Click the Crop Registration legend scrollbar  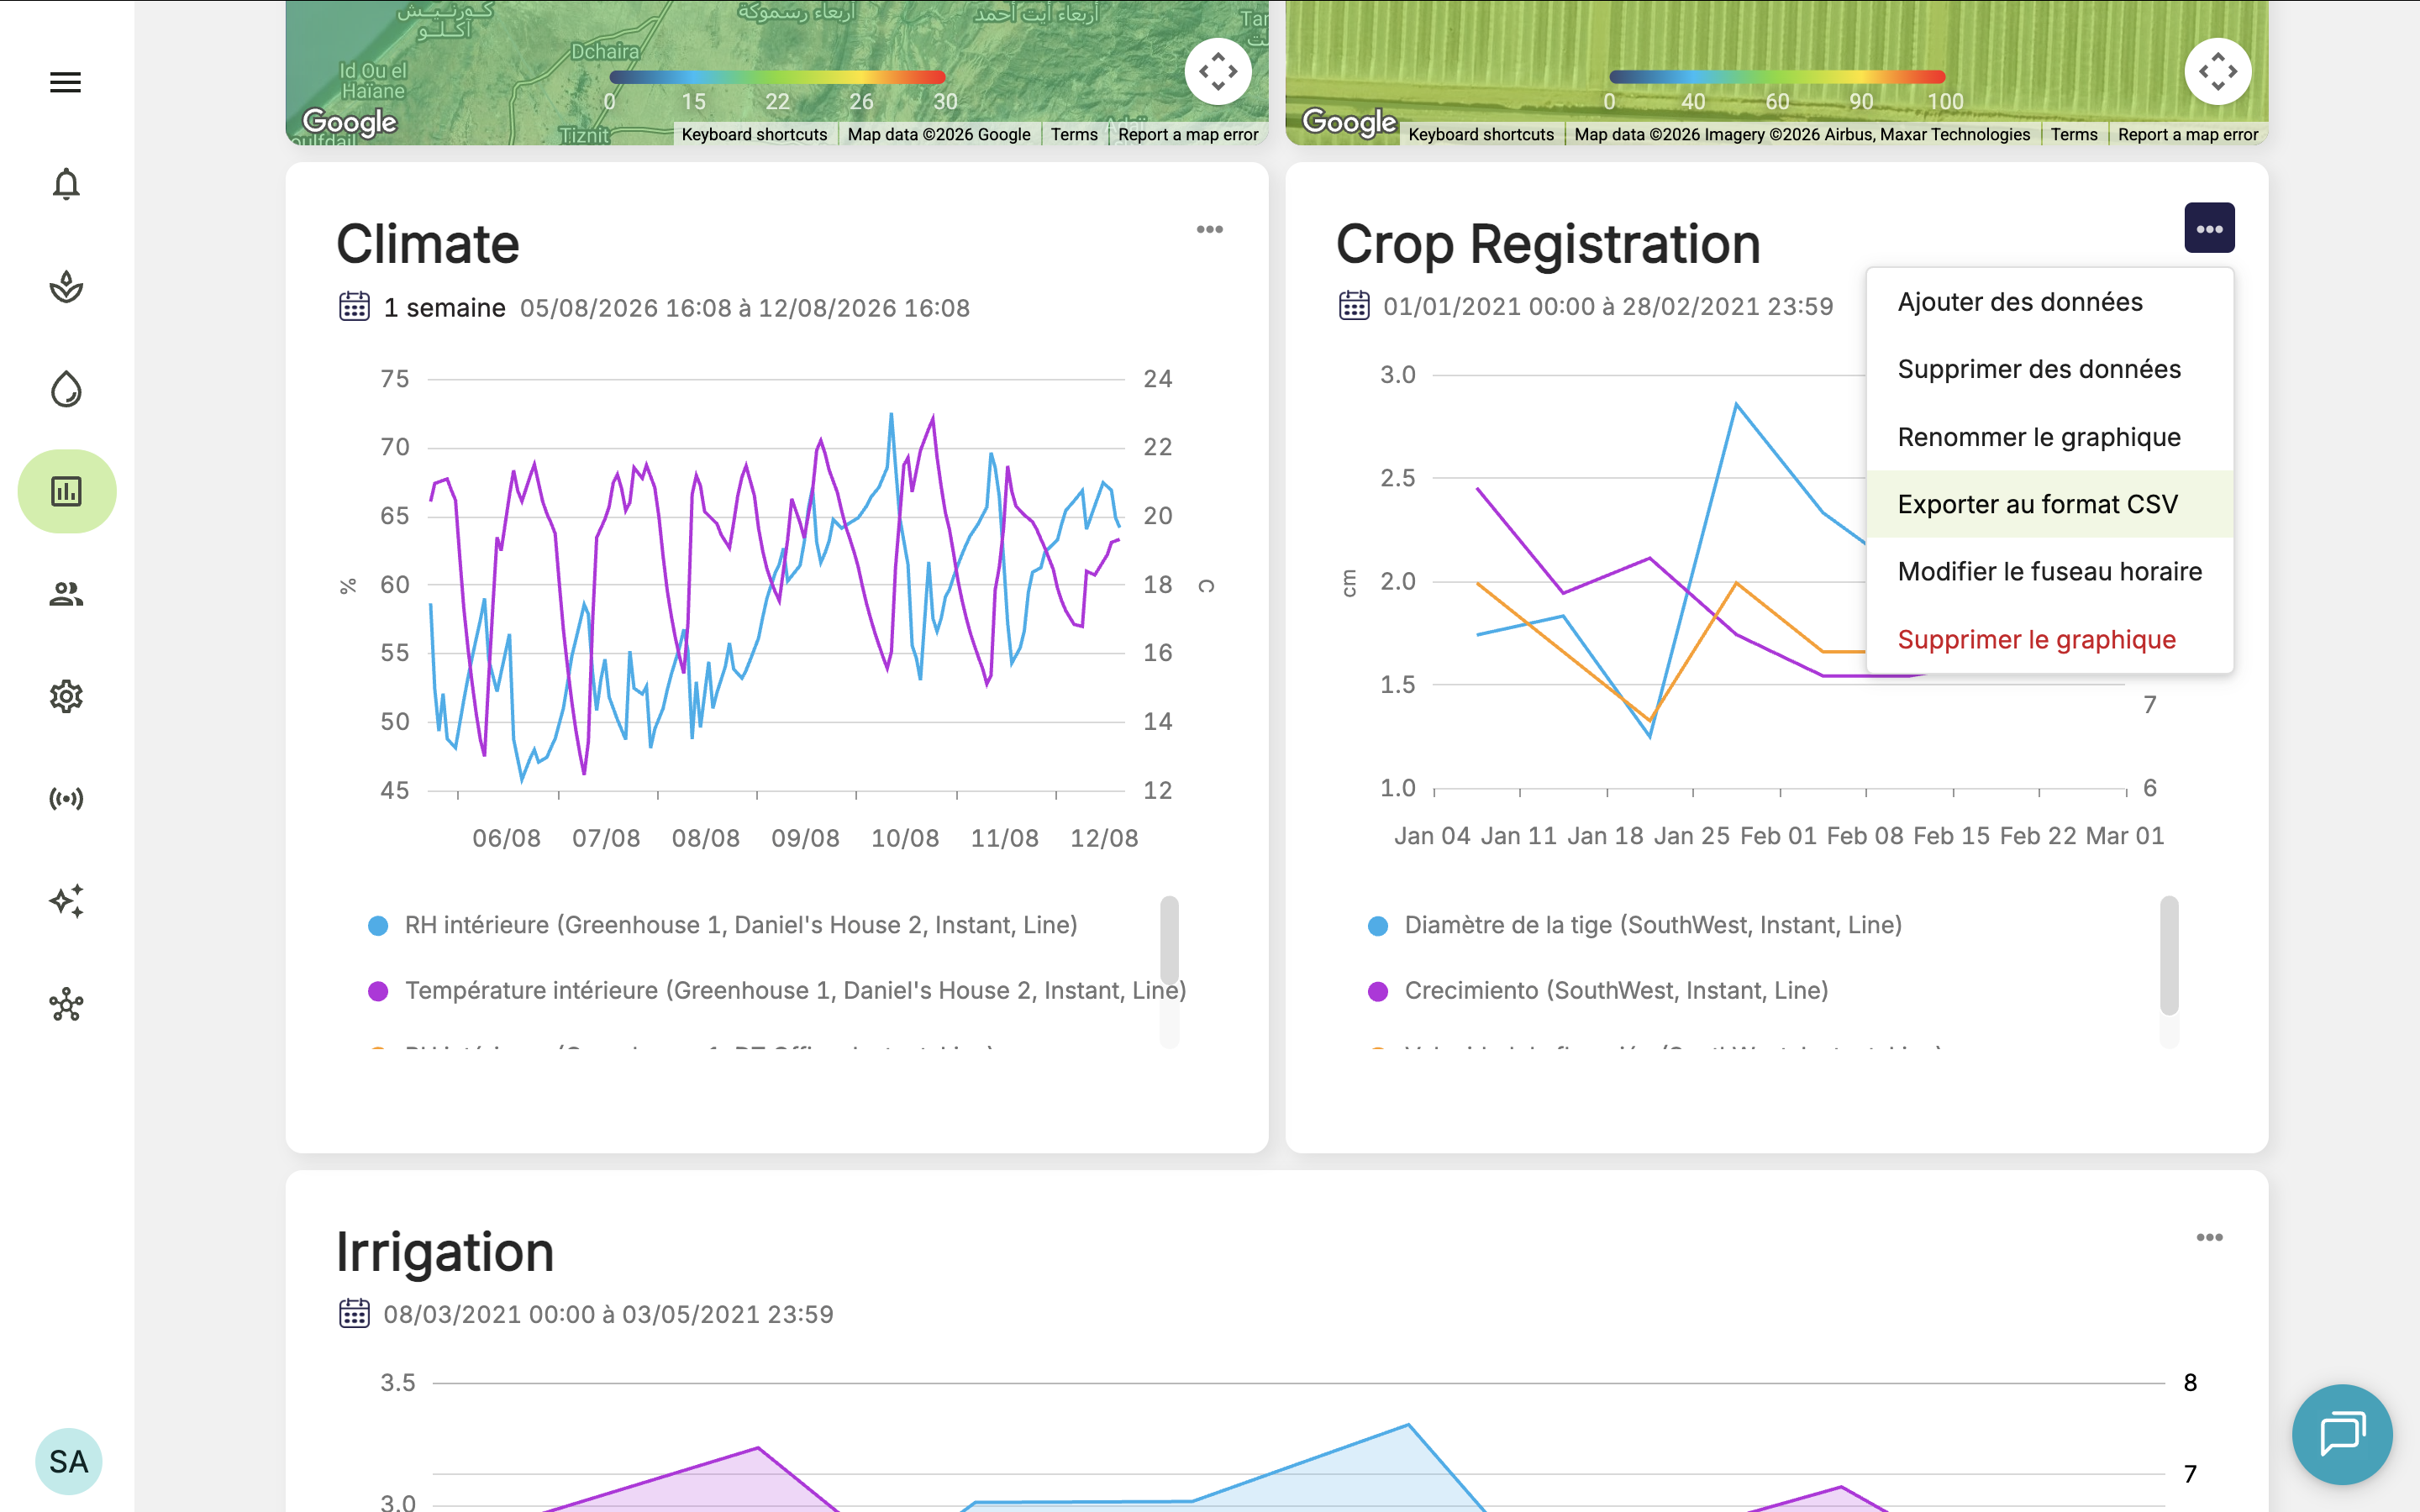tap(2169, 955)
